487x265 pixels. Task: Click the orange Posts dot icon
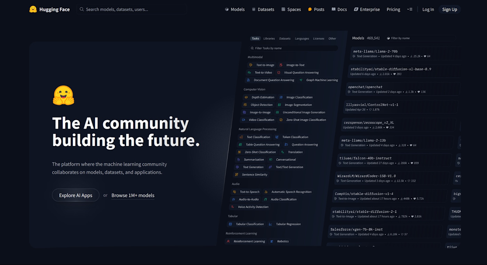tap(310, 9)
